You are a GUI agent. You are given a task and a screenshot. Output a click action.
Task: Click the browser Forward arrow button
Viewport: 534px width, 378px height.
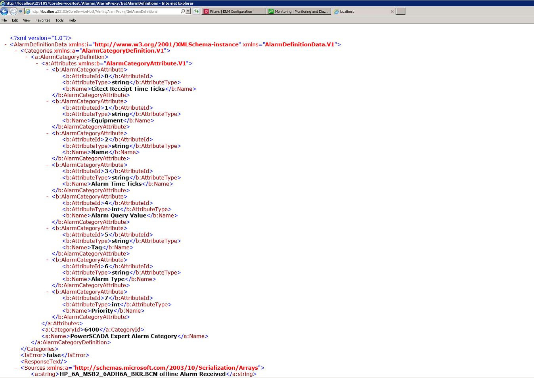13,11
